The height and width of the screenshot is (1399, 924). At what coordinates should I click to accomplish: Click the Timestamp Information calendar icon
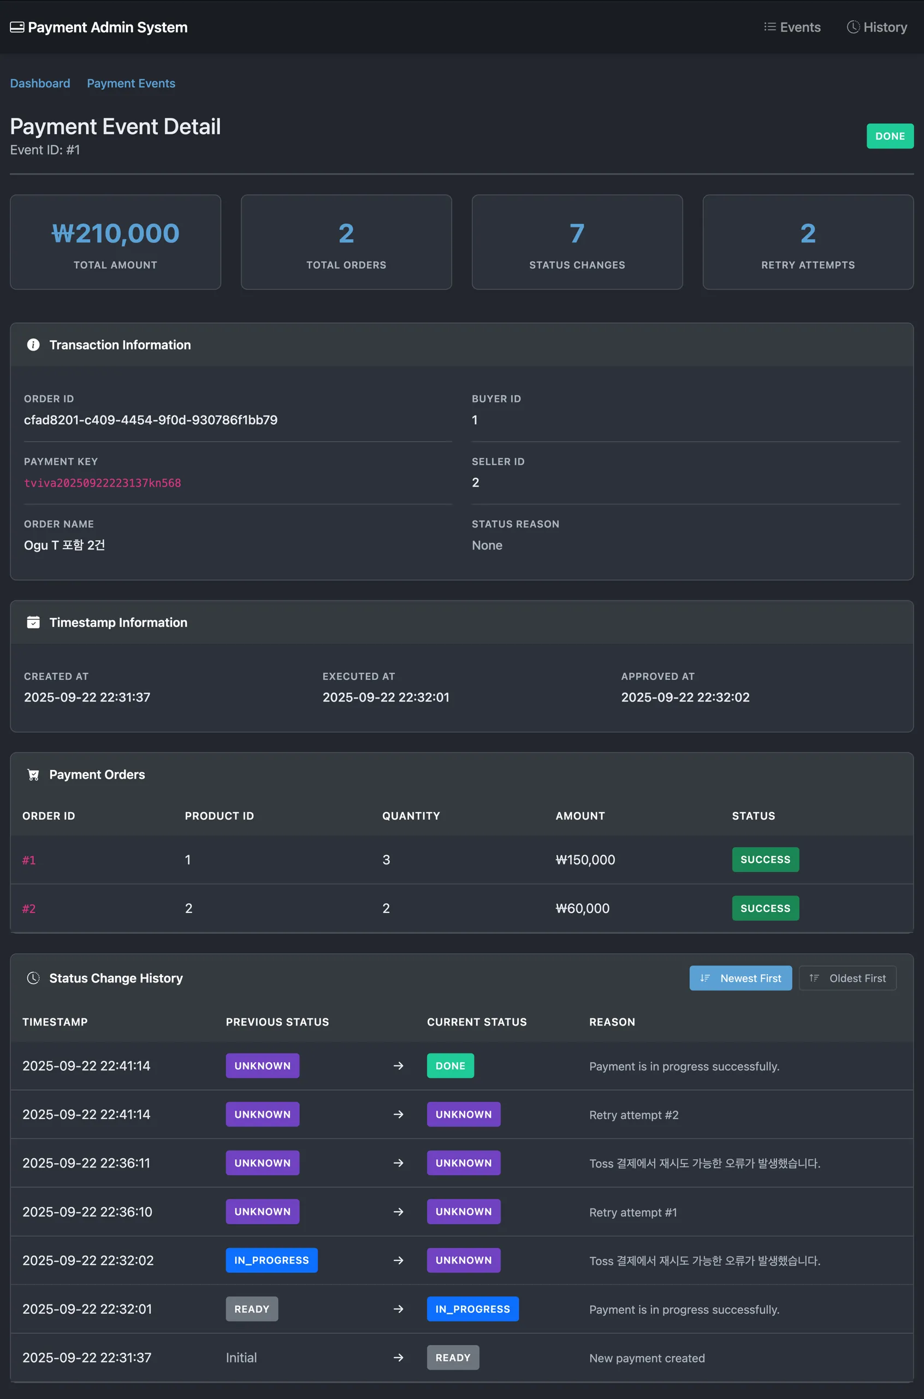click(34, 623)
